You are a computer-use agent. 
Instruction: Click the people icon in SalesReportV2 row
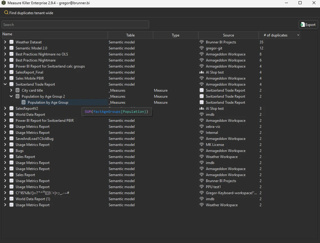click(202, 109)
